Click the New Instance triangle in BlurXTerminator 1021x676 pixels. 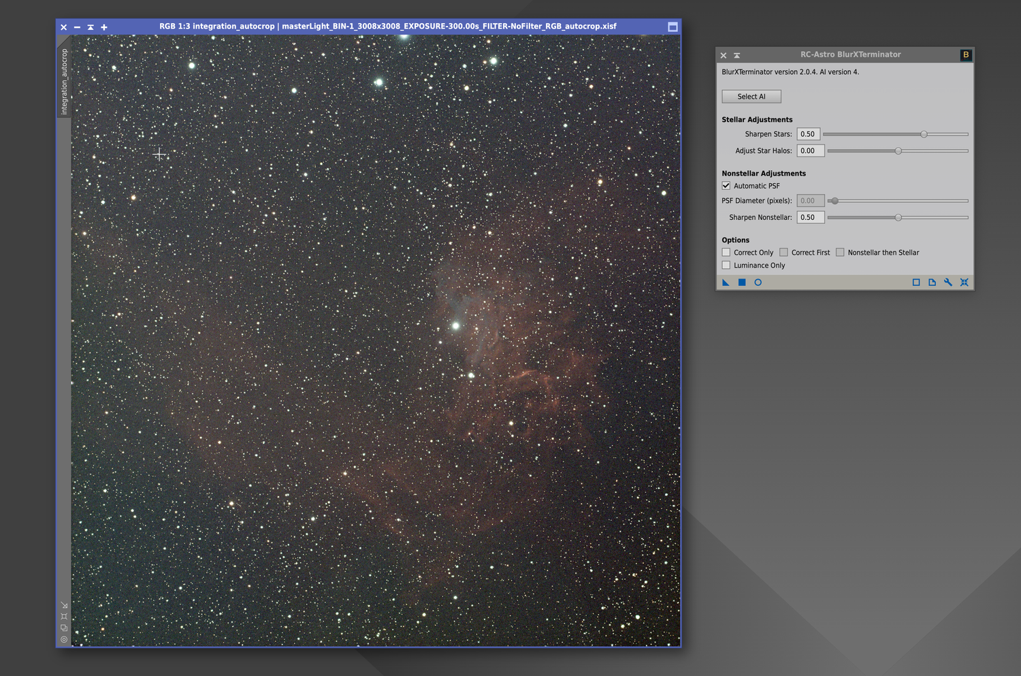[x=726, y=283]
